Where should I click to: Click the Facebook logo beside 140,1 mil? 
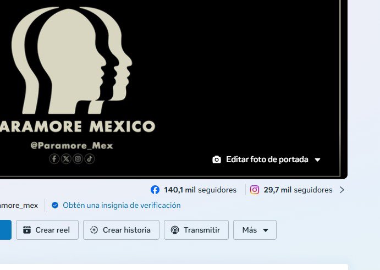(x=155, y=190)
